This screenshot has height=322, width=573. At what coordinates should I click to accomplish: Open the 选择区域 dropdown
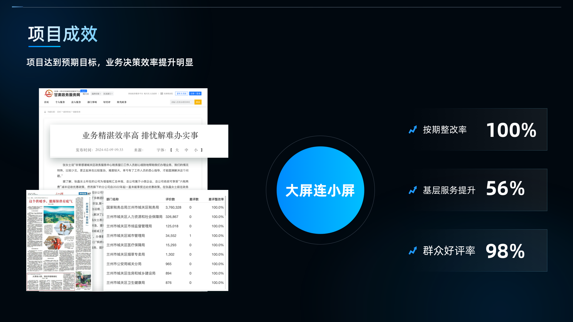point(96,93)
